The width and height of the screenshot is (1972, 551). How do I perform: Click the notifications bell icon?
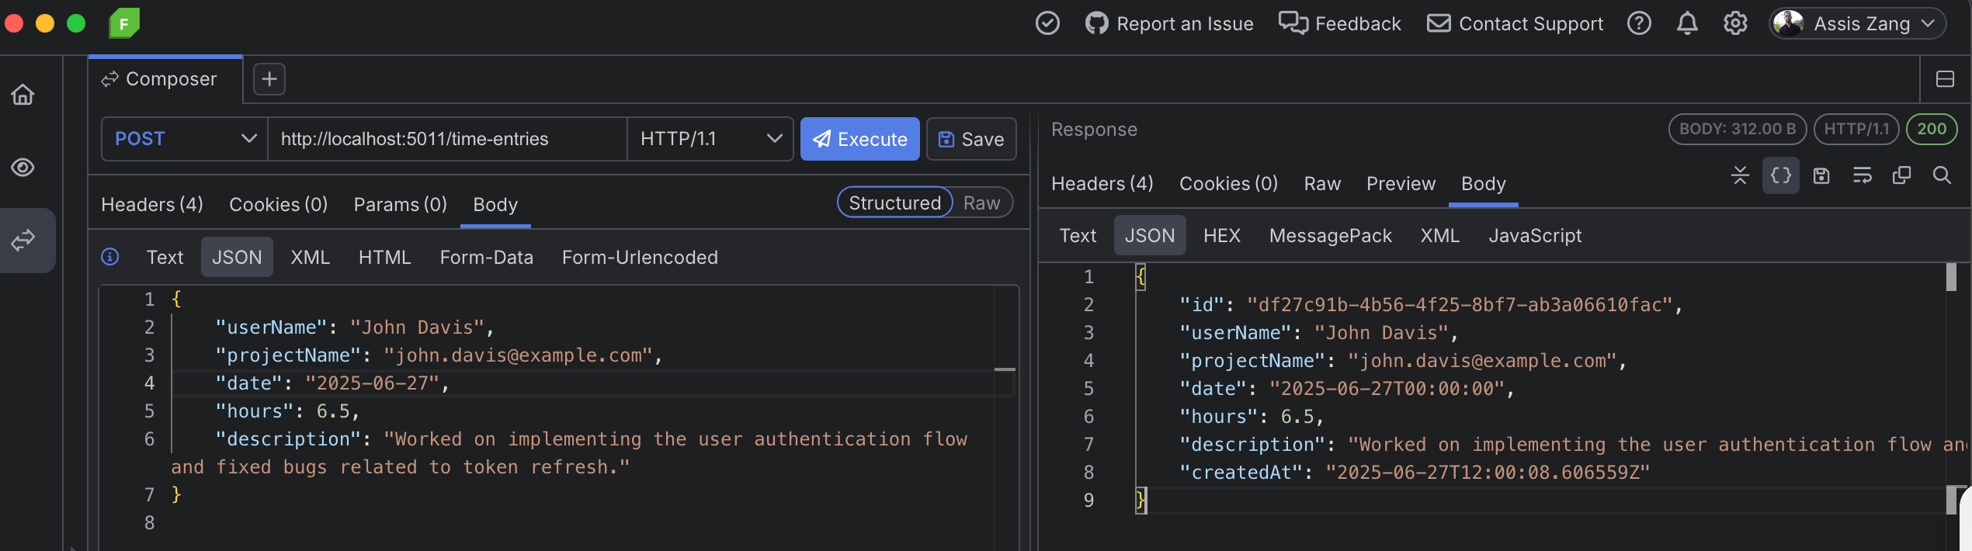click(x=1687, y=23)
